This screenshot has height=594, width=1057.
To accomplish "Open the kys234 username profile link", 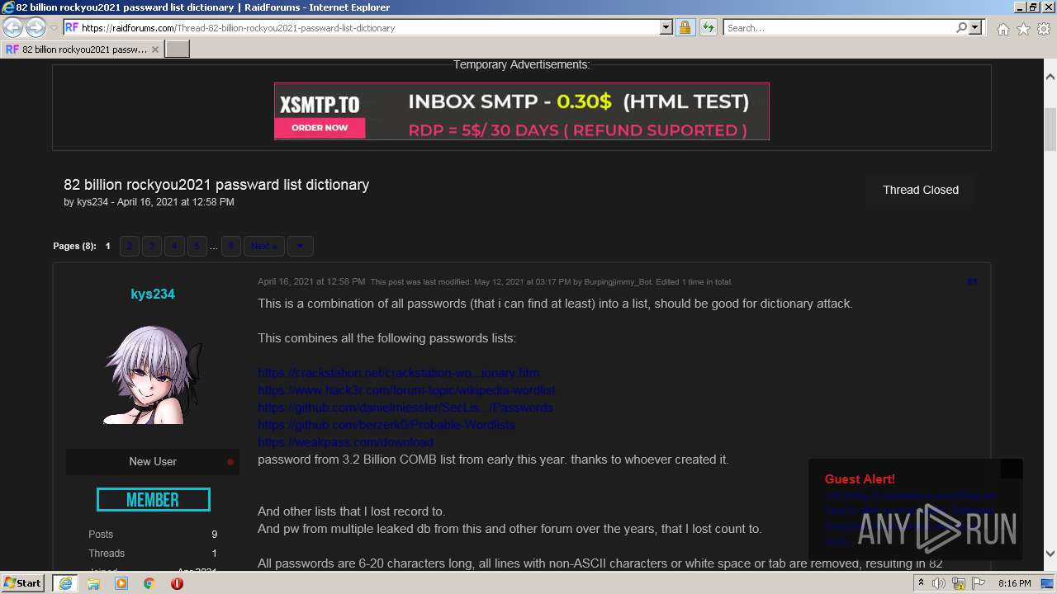I will click(x=153, y=294).
